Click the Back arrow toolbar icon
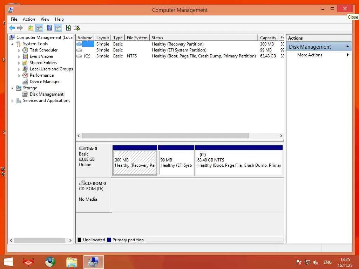Image resolution: width=359 pixels, height=269 pixels. tap(12, 28)
